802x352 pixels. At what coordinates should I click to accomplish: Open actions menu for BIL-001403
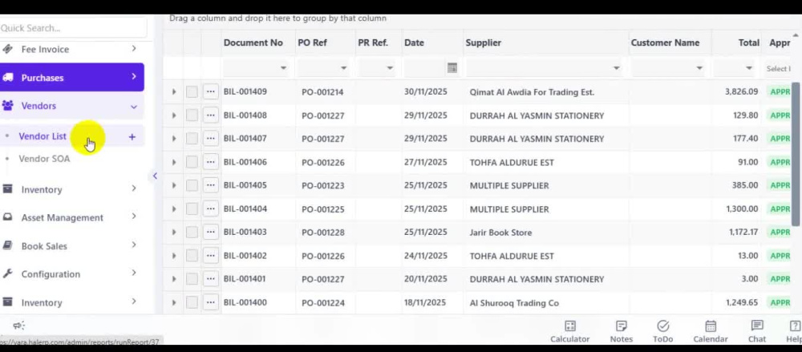click(210, 233)
